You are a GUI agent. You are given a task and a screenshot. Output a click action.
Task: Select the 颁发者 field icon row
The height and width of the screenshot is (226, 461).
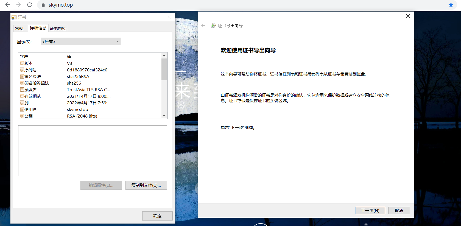pos(22,90)
